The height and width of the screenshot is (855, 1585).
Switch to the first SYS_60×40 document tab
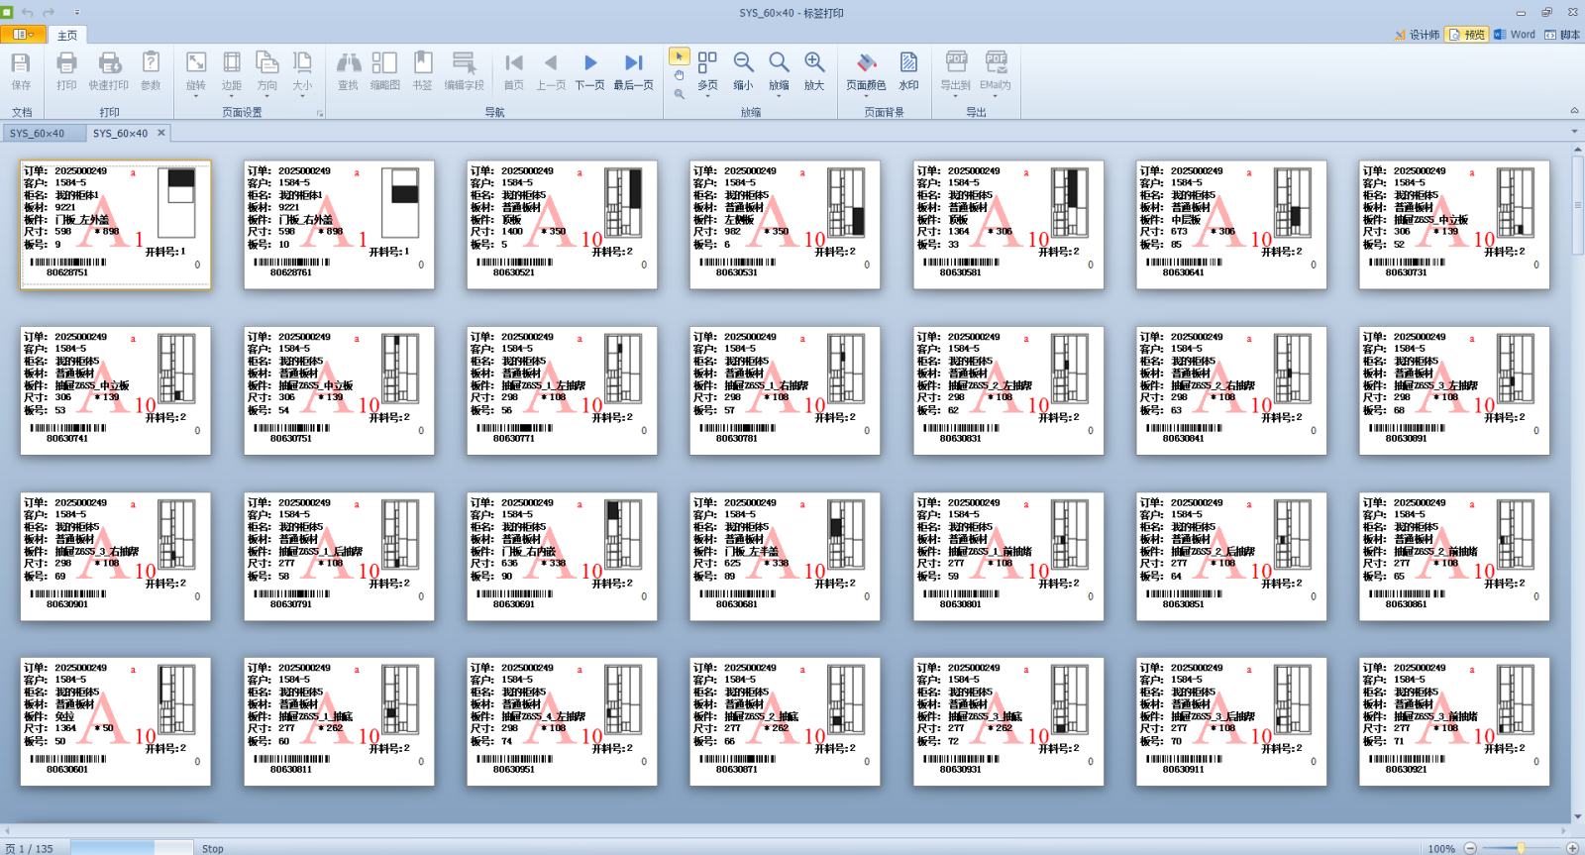coord(38,133)
